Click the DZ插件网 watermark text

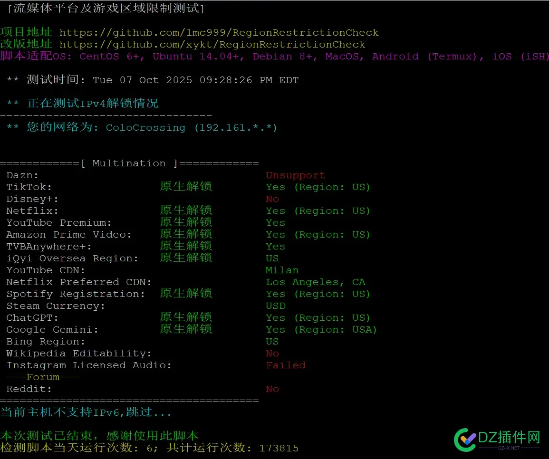pyautogui.click(x=509, y=437)
